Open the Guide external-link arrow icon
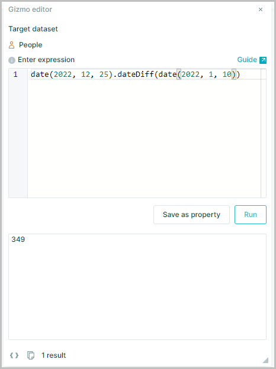This screenshot has width=276, height=369. (263, 60)
